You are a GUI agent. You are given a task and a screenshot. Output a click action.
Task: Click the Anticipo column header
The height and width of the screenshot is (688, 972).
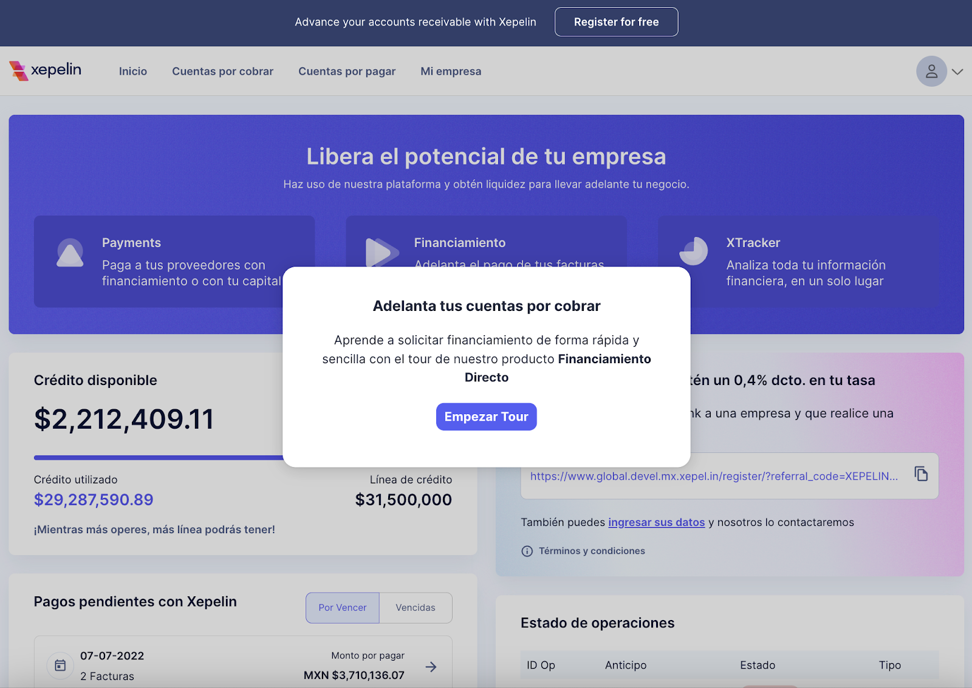[x=626, y=666]
